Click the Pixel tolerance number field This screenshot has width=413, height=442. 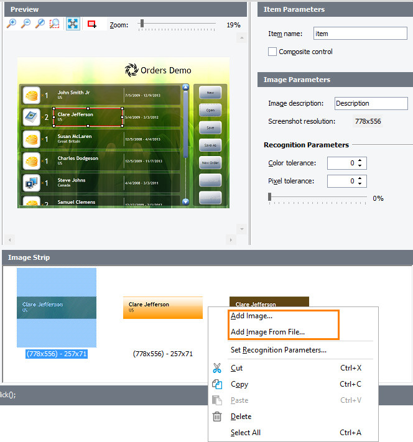346,181
